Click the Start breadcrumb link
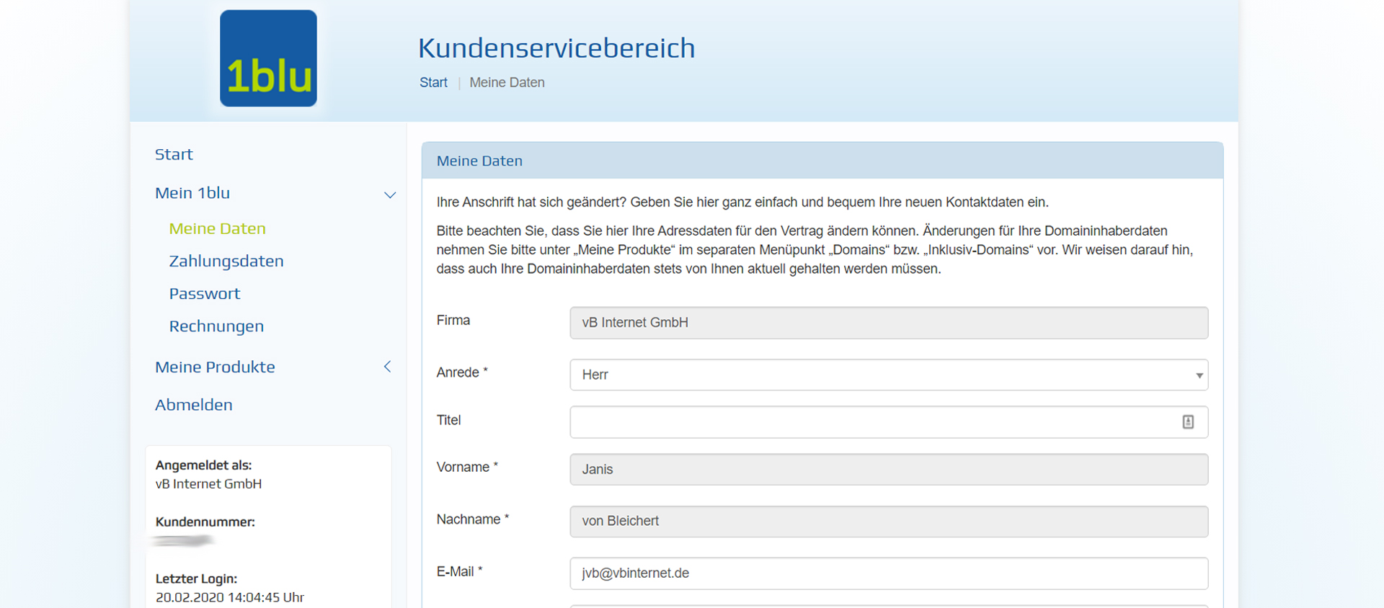The height and width of the screenshot is (608, 1384). click(433, 83)
